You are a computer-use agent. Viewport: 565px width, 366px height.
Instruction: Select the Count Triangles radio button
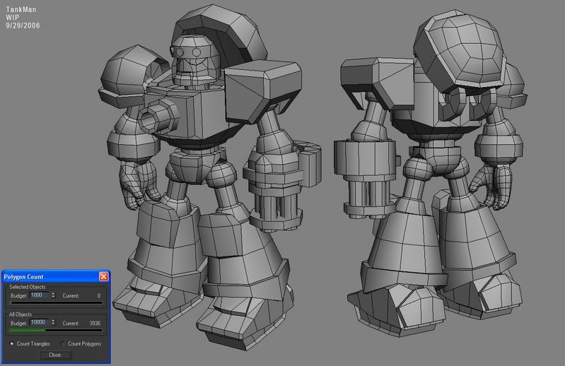pos(11,343)
